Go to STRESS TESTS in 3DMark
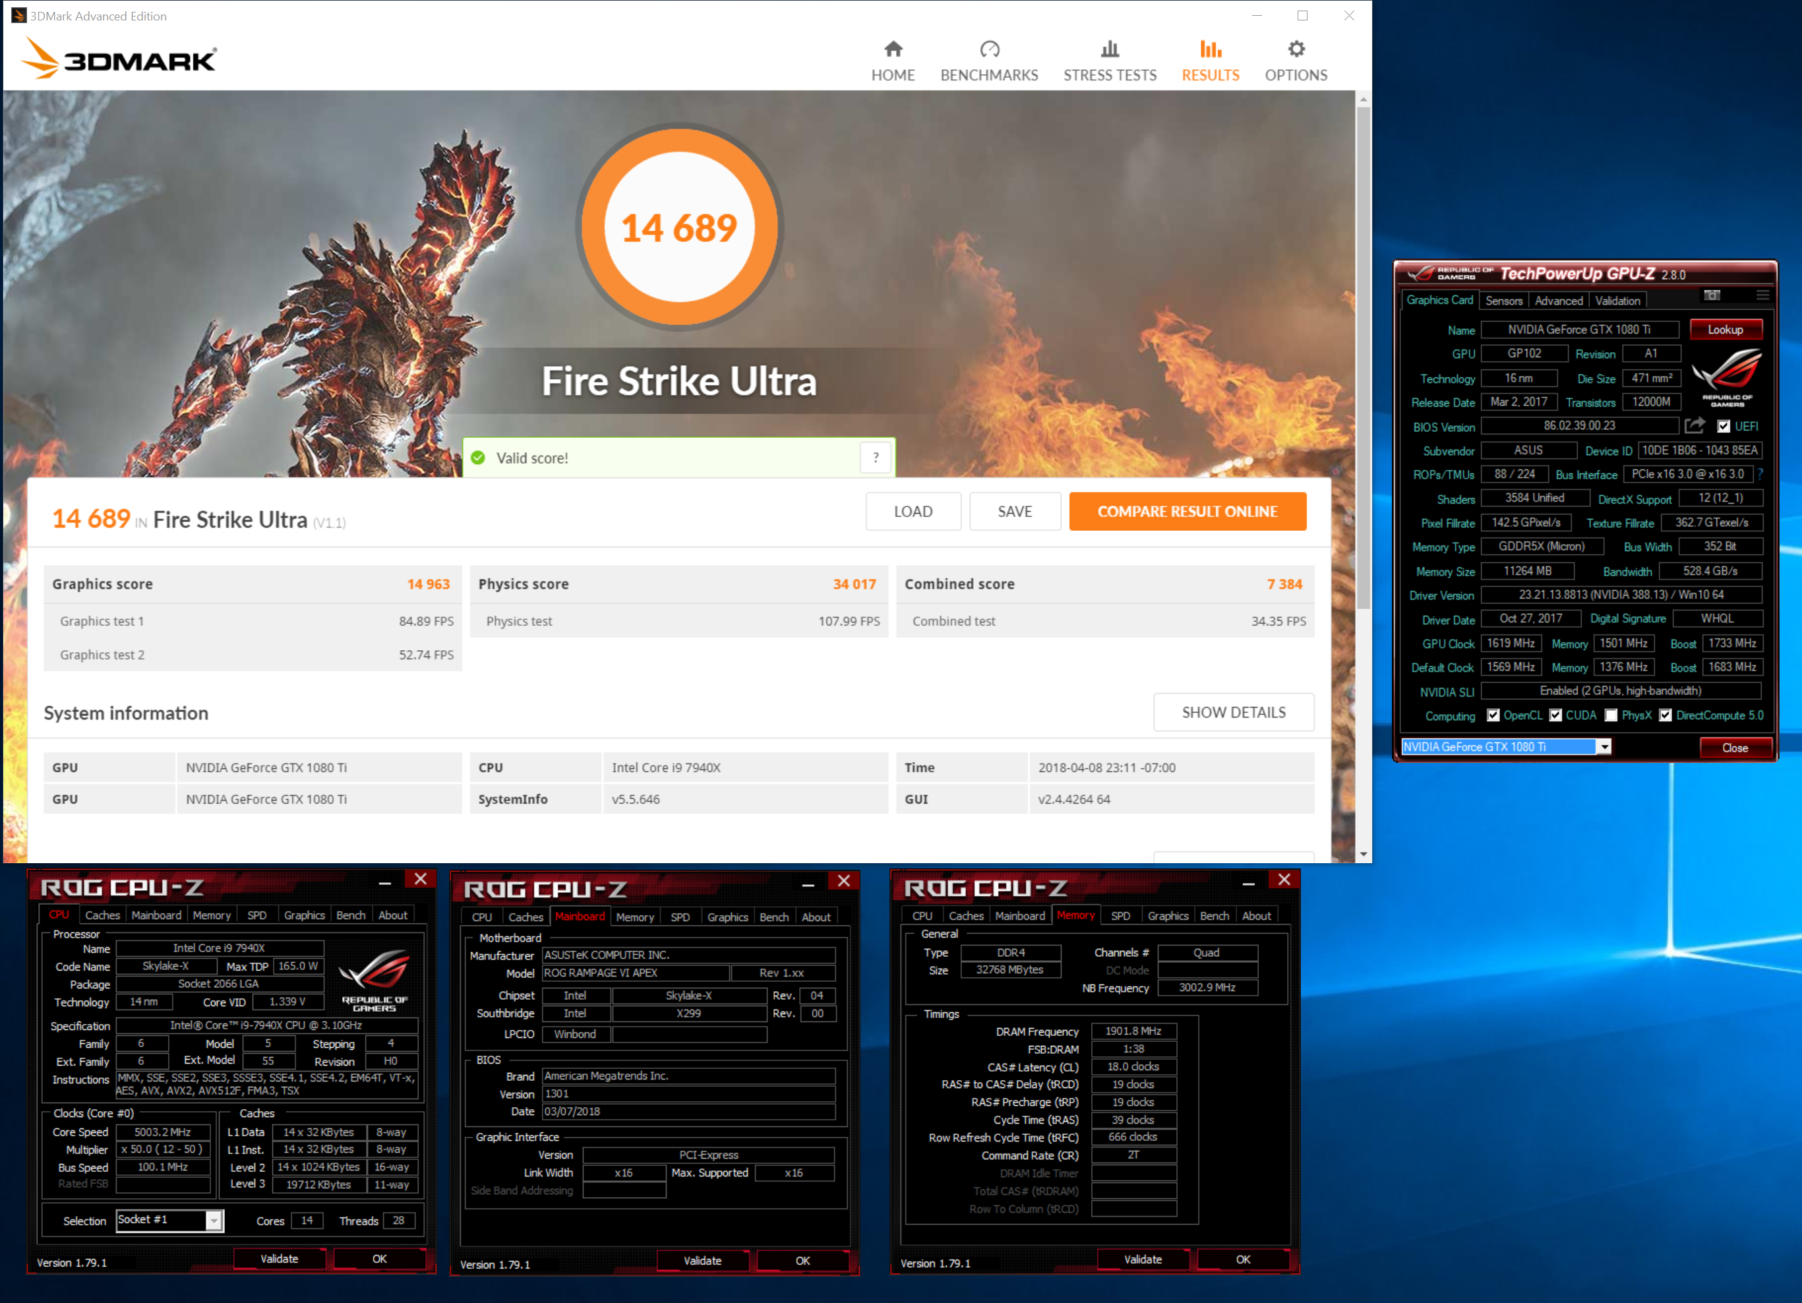1802x1303 pixels. (1110, 61)
